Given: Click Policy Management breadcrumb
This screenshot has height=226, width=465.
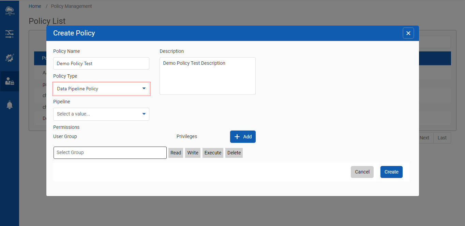Looking at the screenshot, I should [x=71, y=6].
